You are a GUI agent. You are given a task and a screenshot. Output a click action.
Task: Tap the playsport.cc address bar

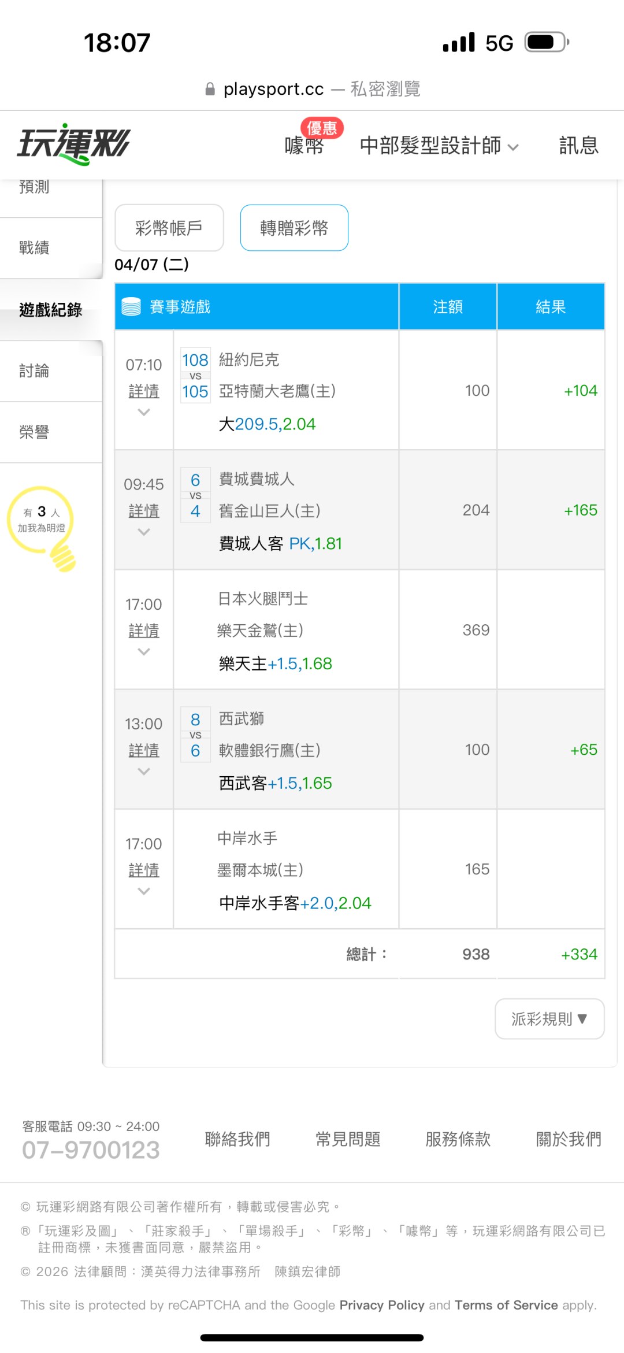point(312,89)
